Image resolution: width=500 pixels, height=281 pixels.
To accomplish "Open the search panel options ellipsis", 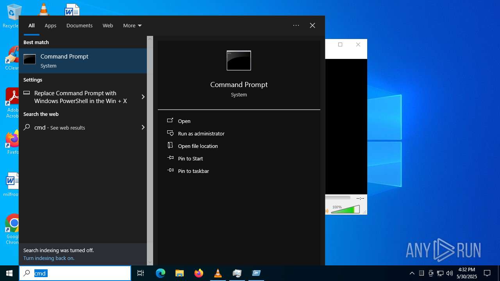I will tap(296, 25).
